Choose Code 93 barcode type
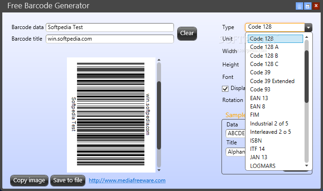Viewport: 323px width, 191px height. coord(275,90)
